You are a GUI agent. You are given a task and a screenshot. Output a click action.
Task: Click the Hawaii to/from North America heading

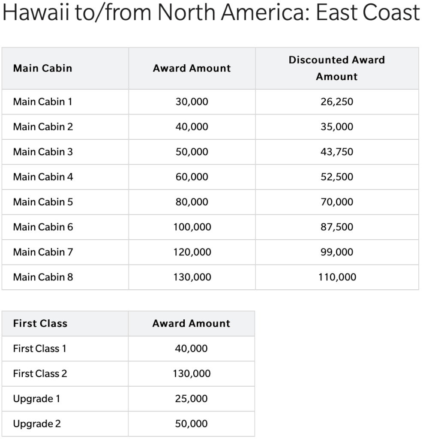click(211, 12)
